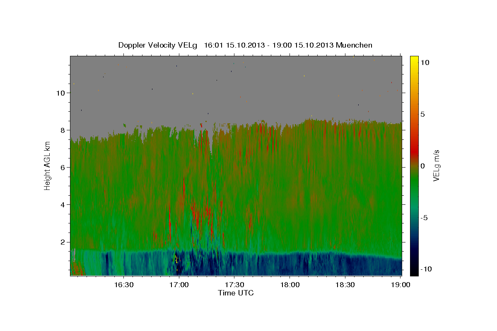Click the colorbar value -10 label
The image size is (497, 331).
click(x=426, y=269)
